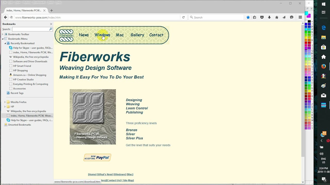This screenshot has height=185, width=330.
Task: Go to home page via home icon
Action: click(277, 17)
